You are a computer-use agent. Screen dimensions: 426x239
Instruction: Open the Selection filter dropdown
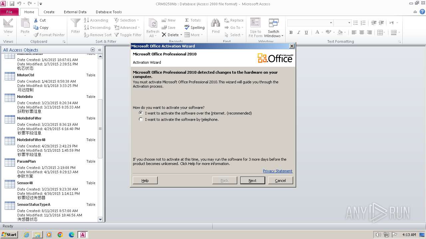126,20
